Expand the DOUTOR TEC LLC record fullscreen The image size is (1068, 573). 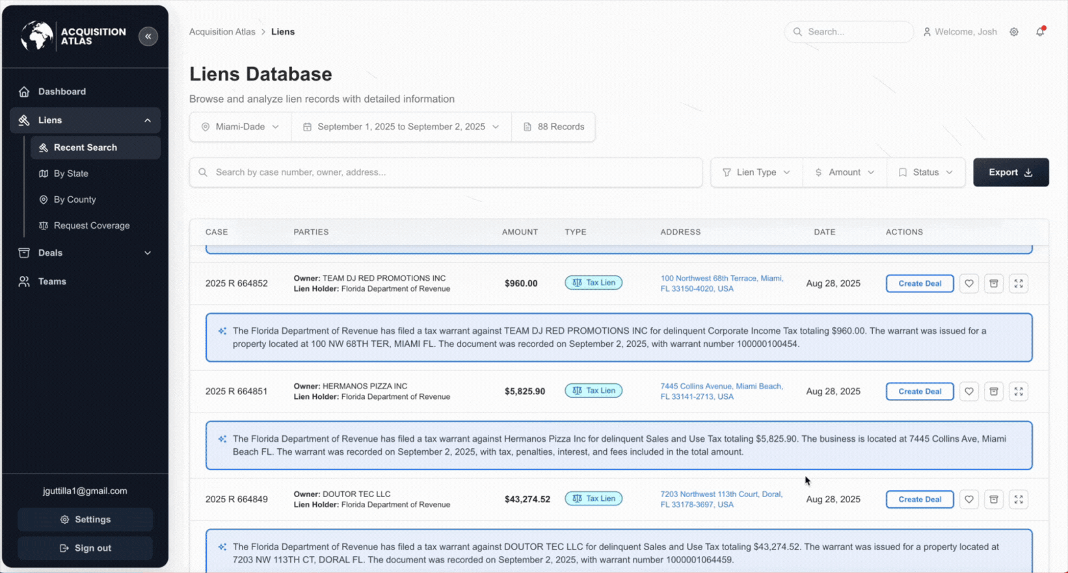(x=1018, y=499)
